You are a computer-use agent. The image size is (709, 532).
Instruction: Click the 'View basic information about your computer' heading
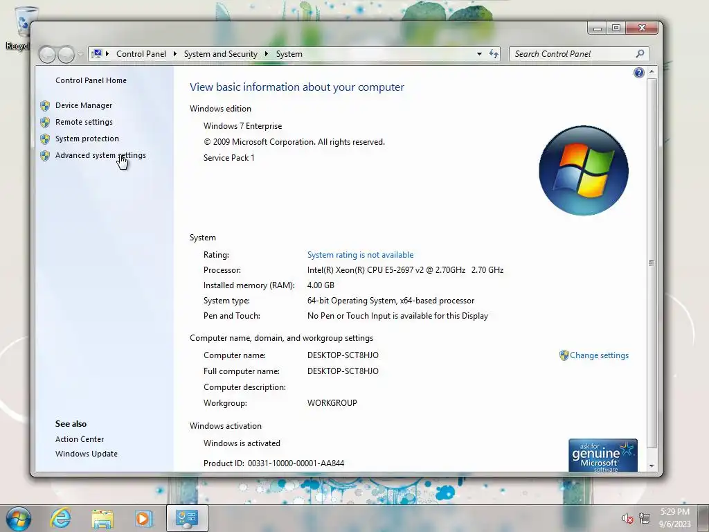tap(296, 87)
